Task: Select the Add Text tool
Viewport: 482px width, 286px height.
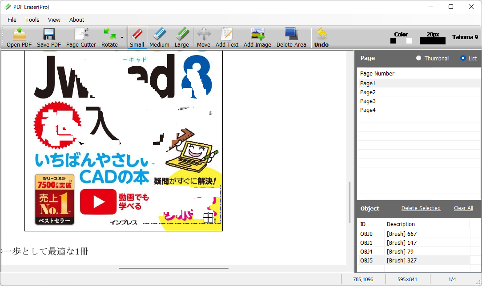Action: point(227,37)
